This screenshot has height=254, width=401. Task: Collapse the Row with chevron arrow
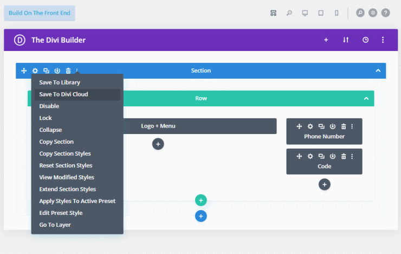click(x=366, y=98)
